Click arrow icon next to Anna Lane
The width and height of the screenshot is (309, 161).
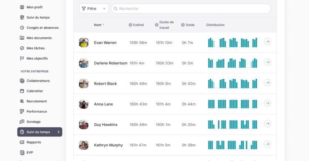coord(268,103)
